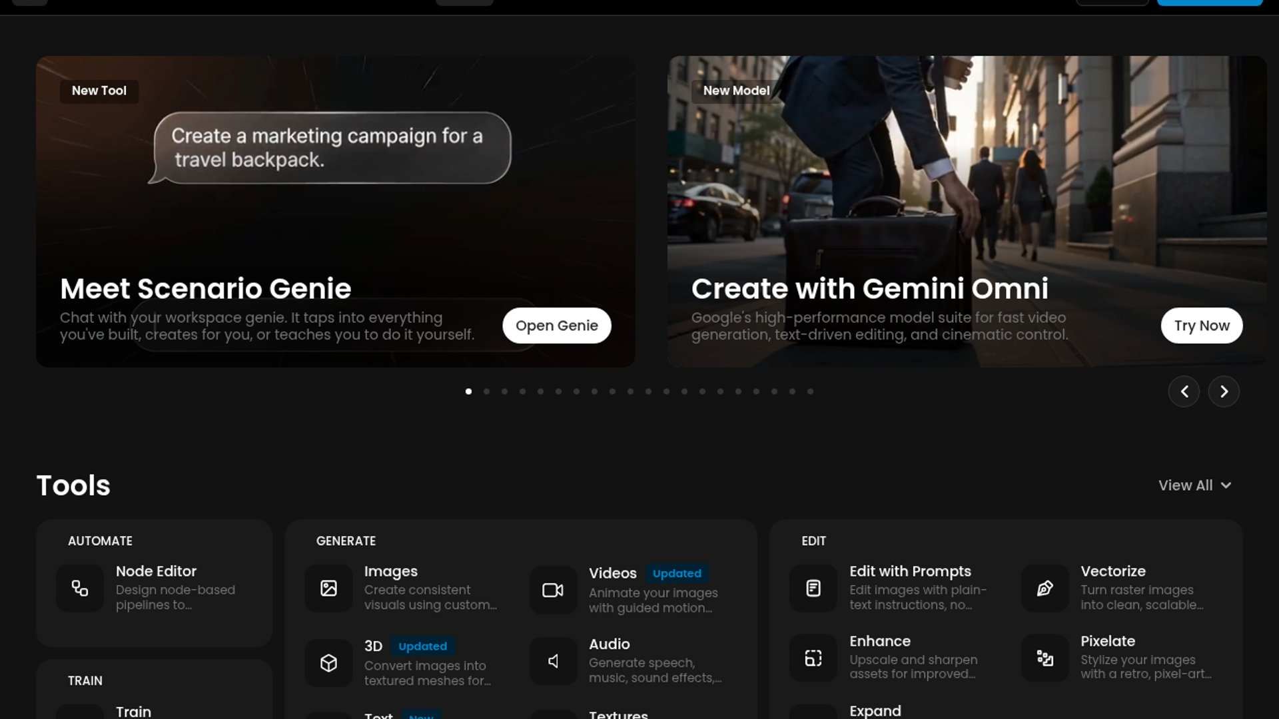Open the Pixelate tool title
Viewport: 1279px width, 719px height.
[1108, 641]
